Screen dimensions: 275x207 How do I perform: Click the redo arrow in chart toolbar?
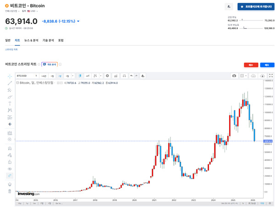(136, 76)
